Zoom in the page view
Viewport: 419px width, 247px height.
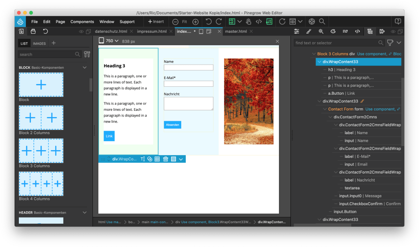click(196, 22)
